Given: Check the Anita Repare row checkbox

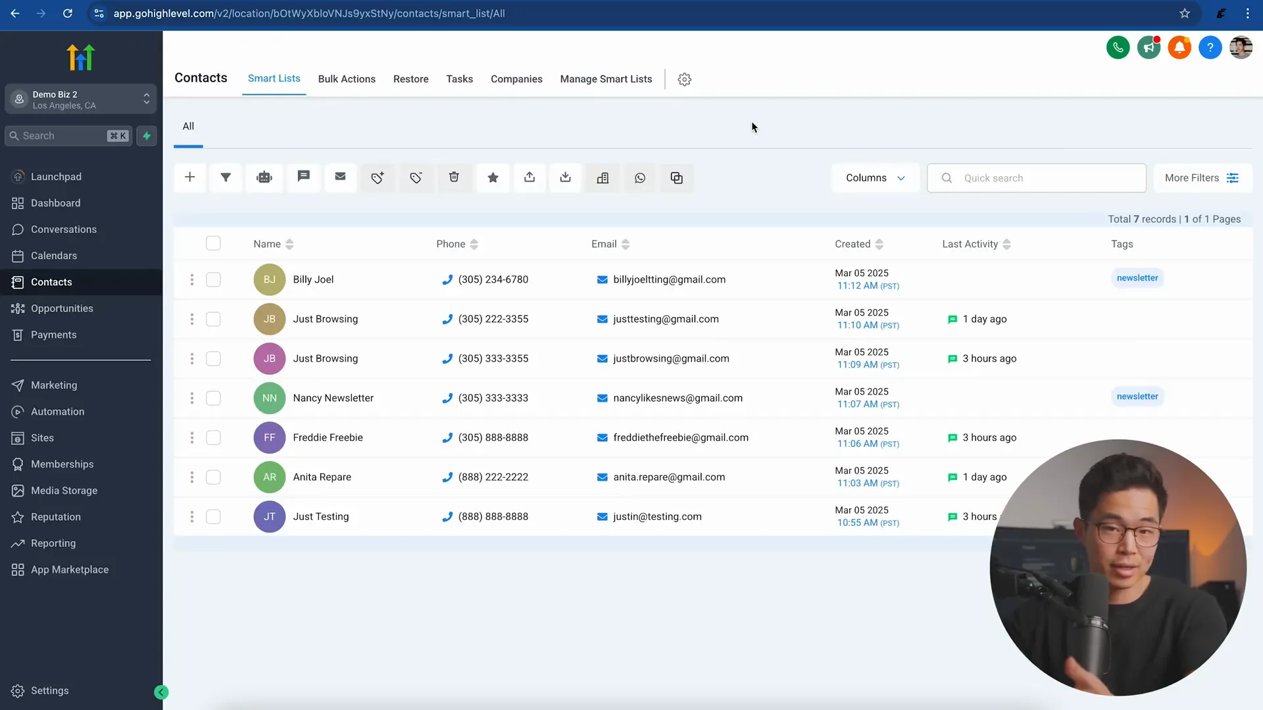Looking at the screenshot, I should pyautogui.click(x=213, y=477).
